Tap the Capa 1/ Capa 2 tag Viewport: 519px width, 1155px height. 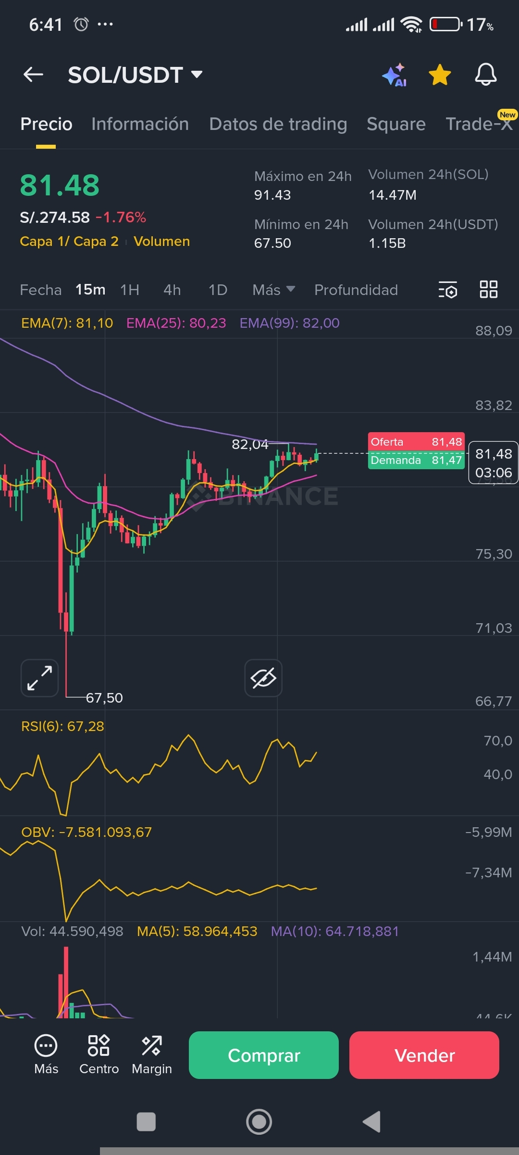click(x=69, y=241)
